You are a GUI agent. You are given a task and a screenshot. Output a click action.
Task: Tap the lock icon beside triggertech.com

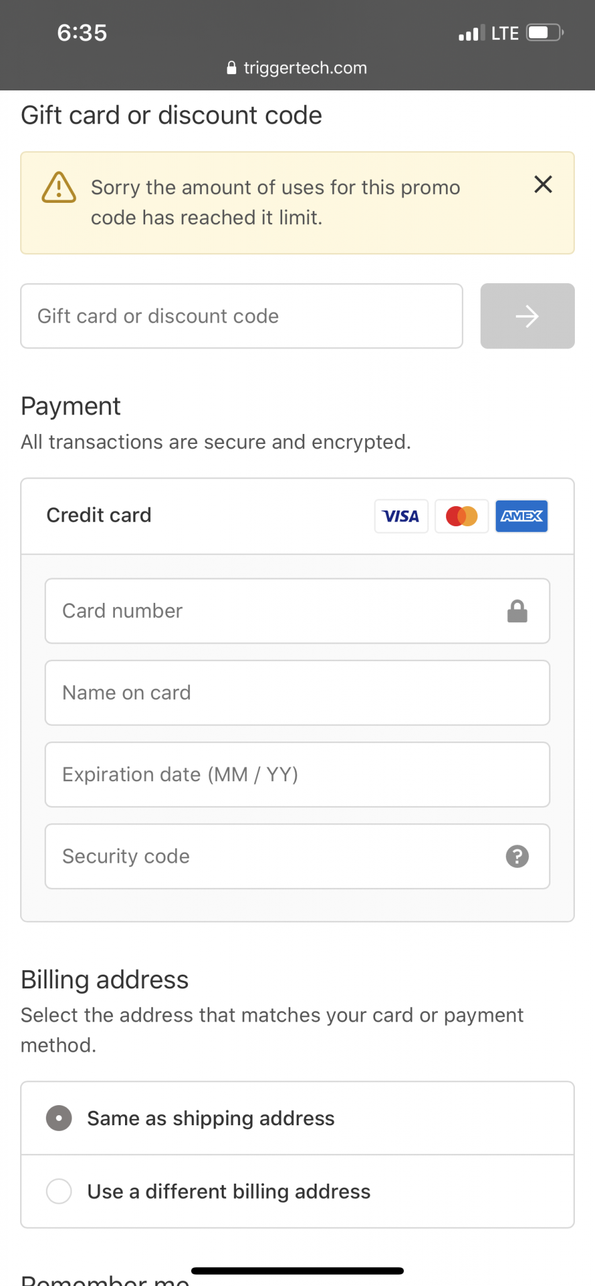(232, 68)
